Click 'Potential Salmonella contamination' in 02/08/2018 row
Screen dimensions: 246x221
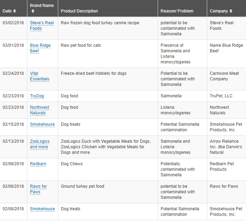pyautogui.click(x=180, y=212)
